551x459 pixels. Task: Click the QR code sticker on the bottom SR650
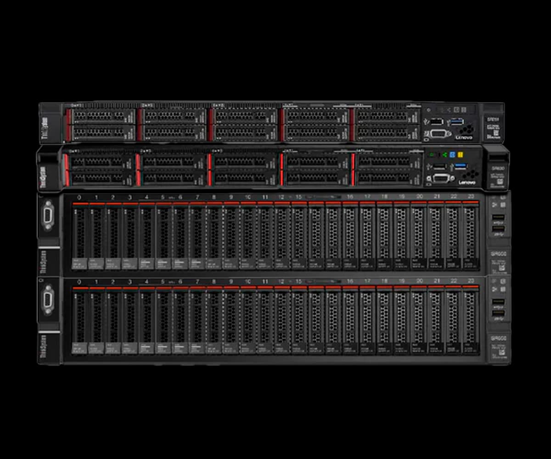[502, 352]
